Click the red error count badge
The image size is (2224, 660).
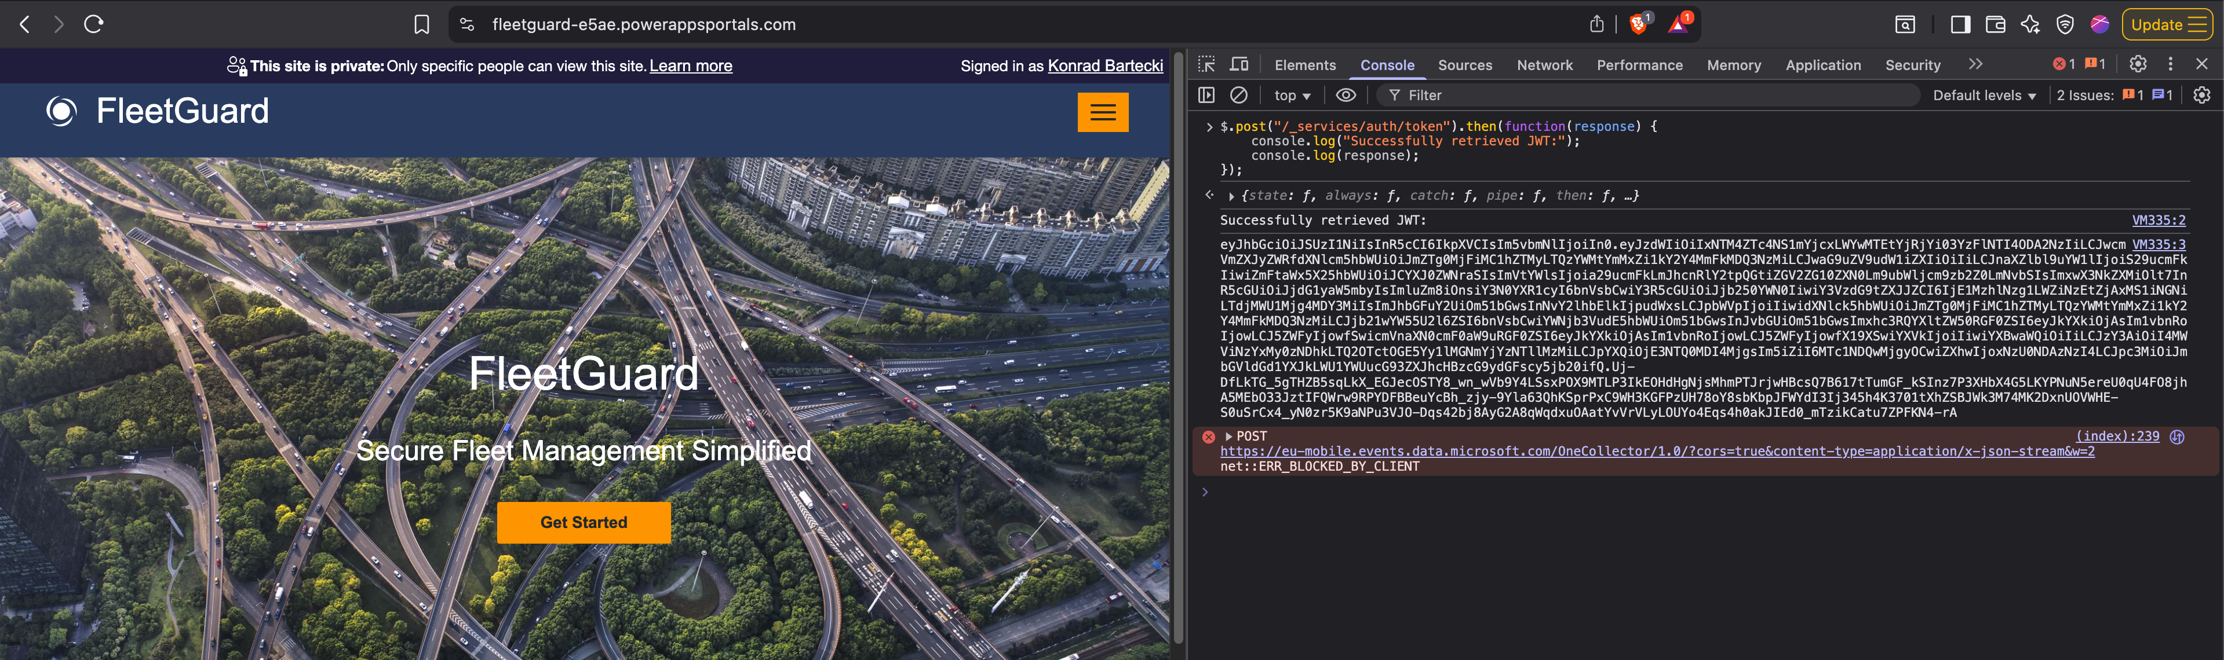coord(2063,64)
